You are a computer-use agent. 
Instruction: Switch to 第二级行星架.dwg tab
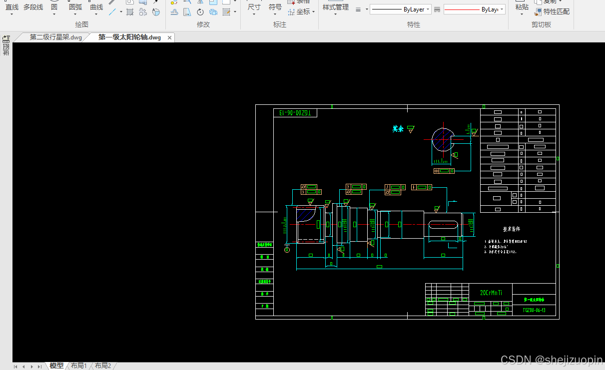tap(55, 37)
